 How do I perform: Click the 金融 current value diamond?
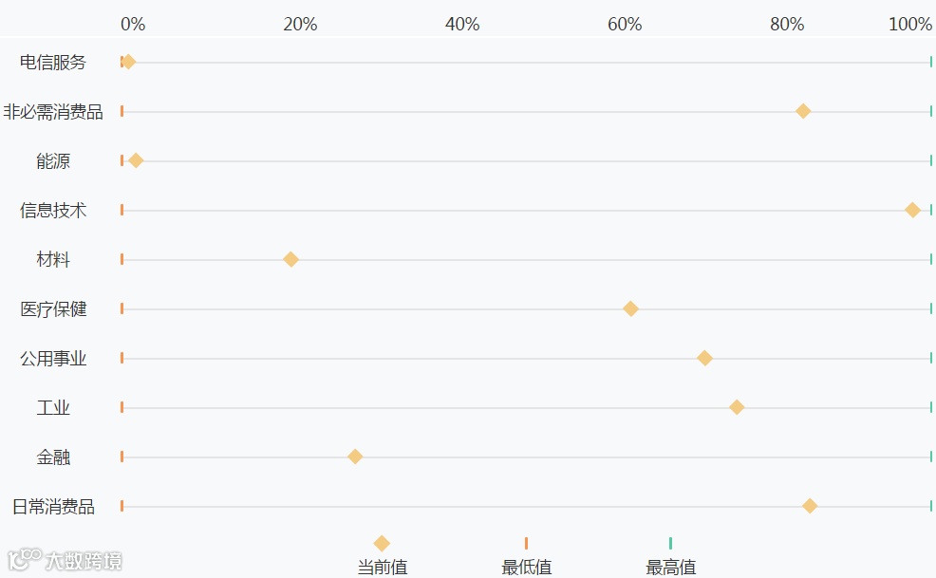355,457
